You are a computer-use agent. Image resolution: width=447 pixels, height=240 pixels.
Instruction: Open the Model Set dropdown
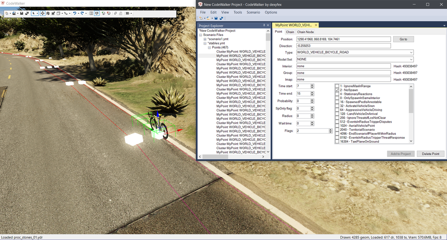point(355,59)
